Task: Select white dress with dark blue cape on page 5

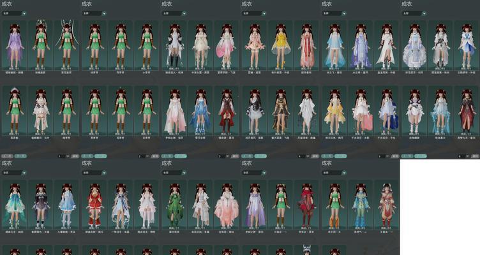Action: pyautogui.click(x=387, y=111)
